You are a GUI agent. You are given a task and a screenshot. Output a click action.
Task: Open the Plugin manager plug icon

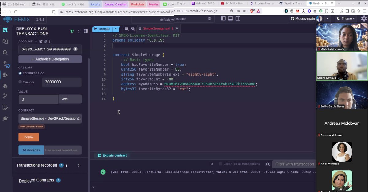5,118
